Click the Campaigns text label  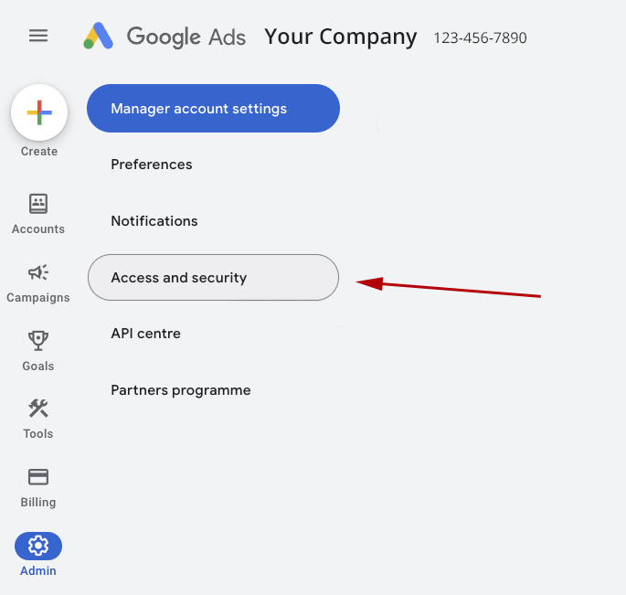(x=38, y=298)
